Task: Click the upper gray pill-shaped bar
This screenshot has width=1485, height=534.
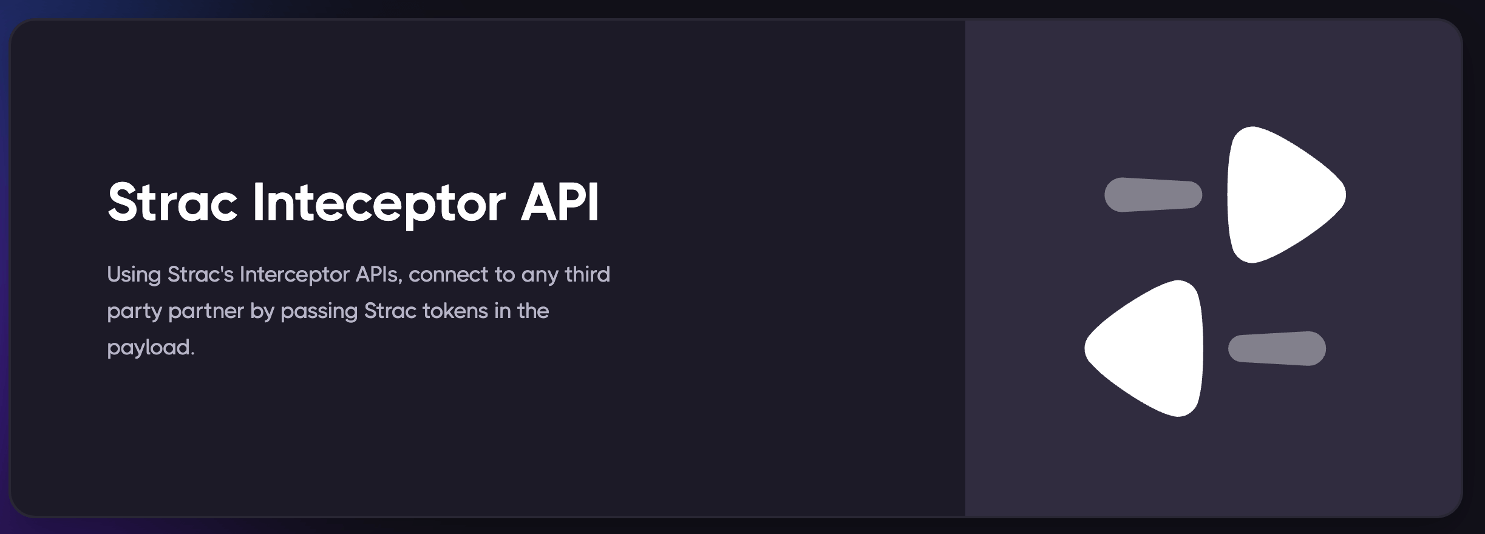Action: coord(1152,195)
